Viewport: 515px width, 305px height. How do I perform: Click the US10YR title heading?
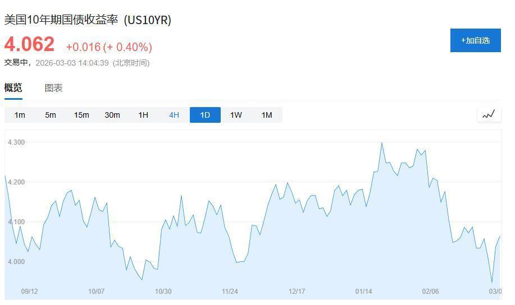pyautogui.click(x=88, y=20)
